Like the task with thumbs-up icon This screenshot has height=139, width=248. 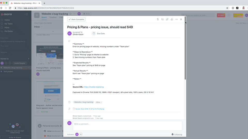(x=172, y=19)
